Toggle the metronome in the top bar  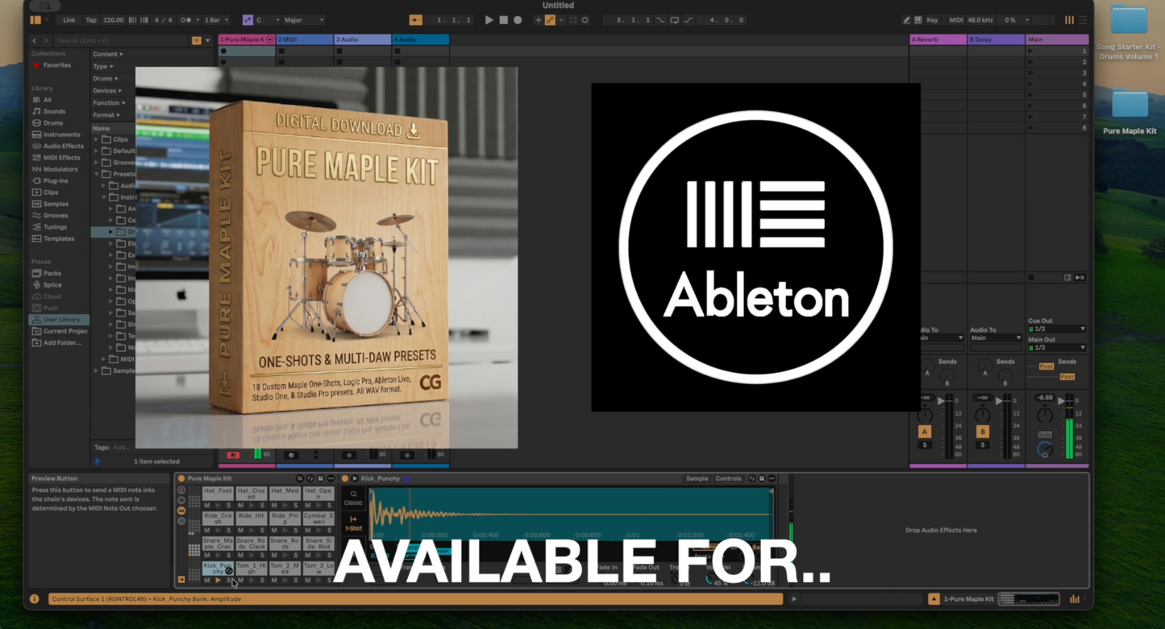pyautogui.click(x=185, y=20)
